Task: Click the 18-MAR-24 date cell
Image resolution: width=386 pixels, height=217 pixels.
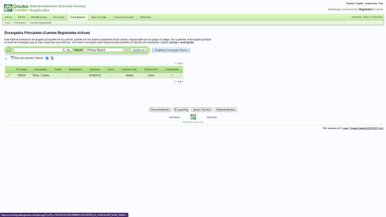Action: tap(95, 75)
